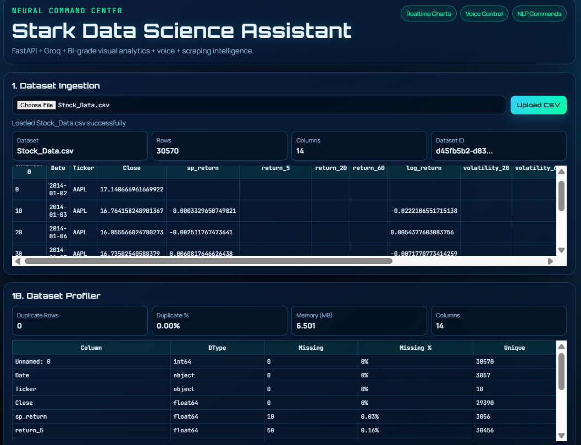The width and height of the screenshot is (581, 445).
Task: Click the Close row name in profiler
Action: pos(24,403)
